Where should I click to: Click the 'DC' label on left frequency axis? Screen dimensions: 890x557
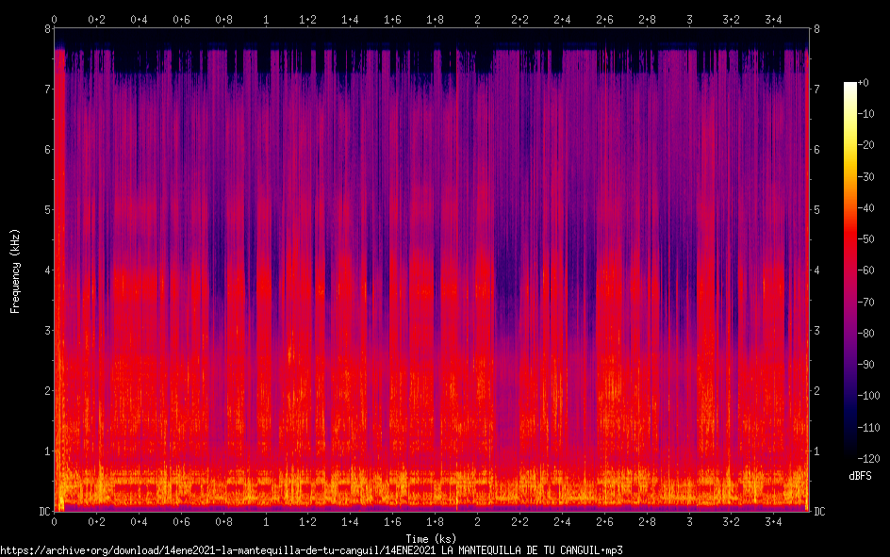(x=45, y=512)
